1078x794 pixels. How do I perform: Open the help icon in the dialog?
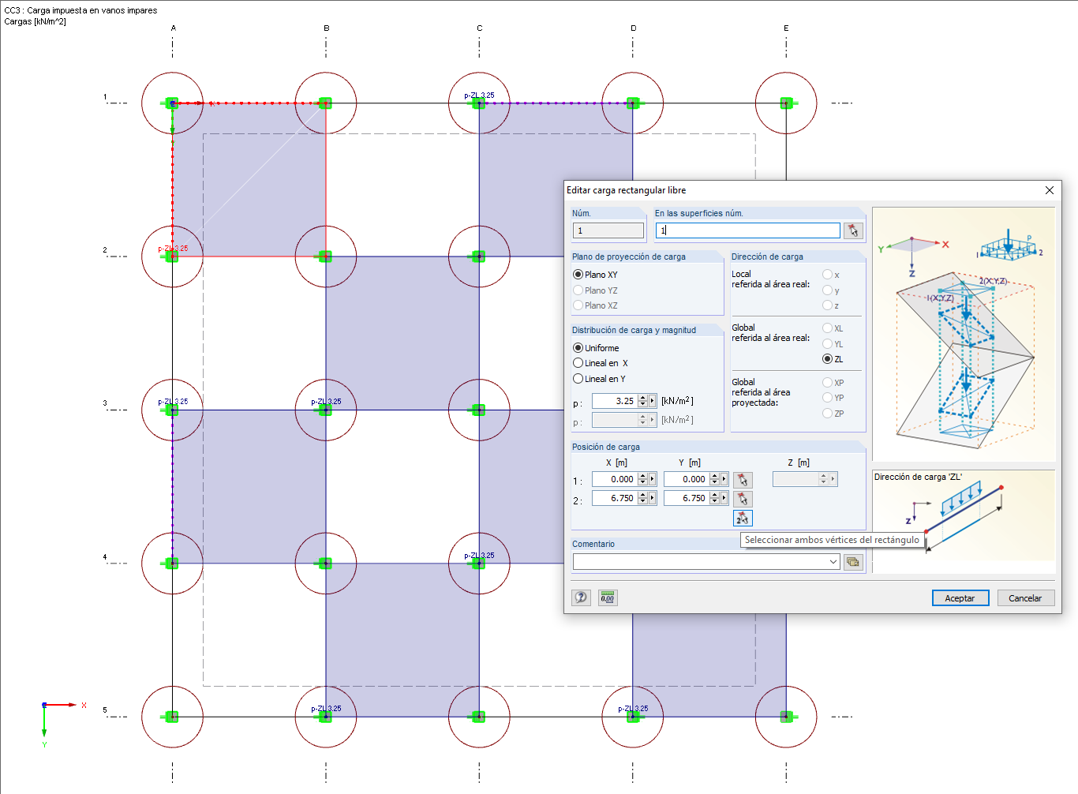click(582, 597)
